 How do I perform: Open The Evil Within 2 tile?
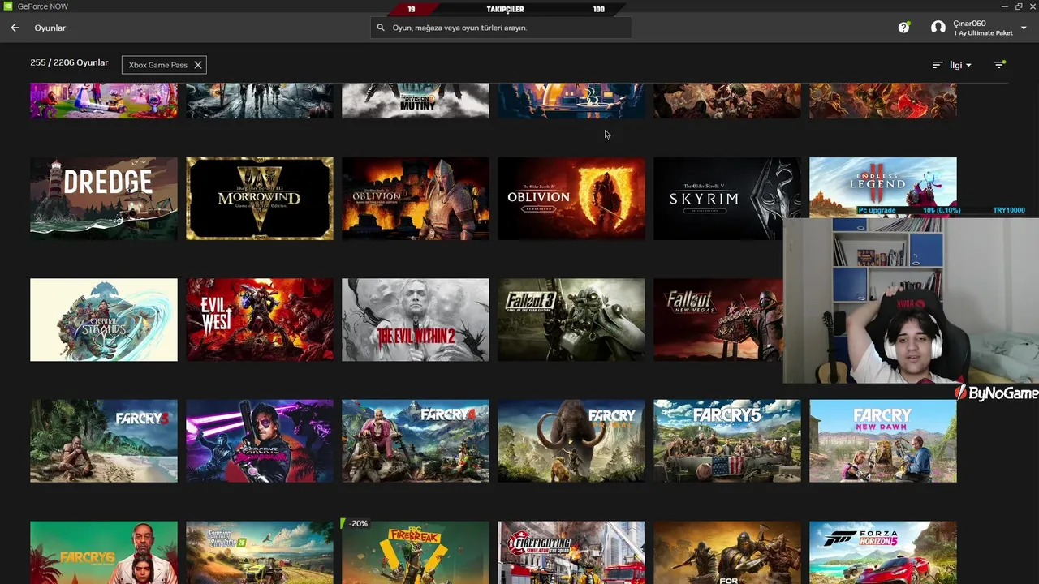pyautogui.click(x=416, y=320)
